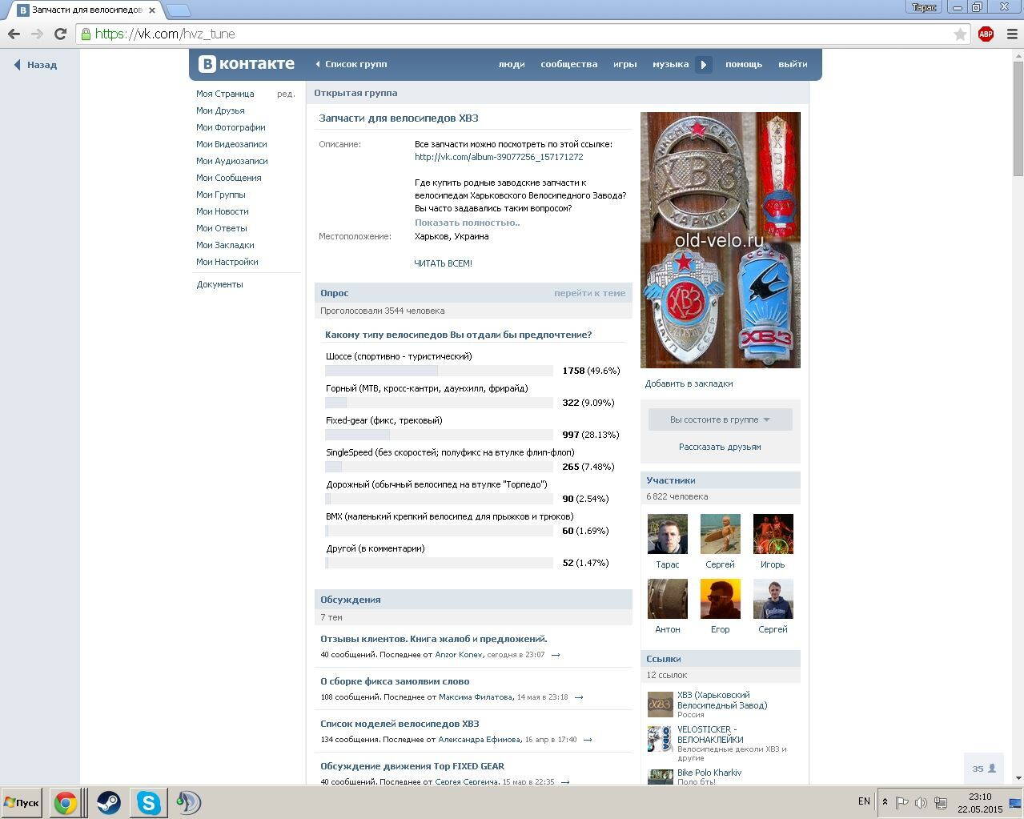Viewport: 1024px width, 819px height.
Task: Expand the full description with "Показать полностью"
Action: [x=467, y=223]
